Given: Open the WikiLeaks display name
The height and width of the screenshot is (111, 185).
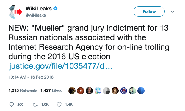Looking at the screenshot, I should pos(39,9).
